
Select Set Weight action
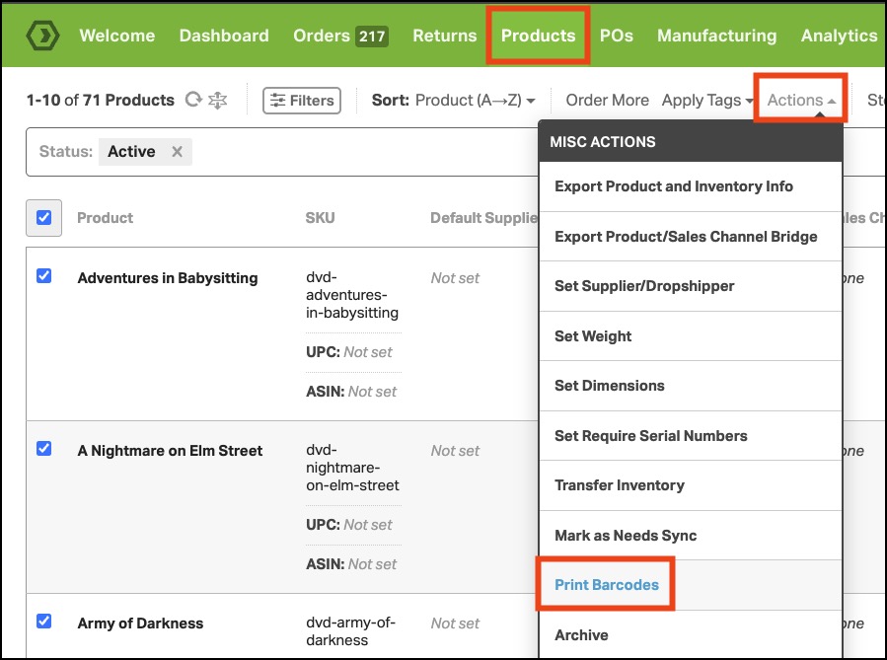point(690,336)
